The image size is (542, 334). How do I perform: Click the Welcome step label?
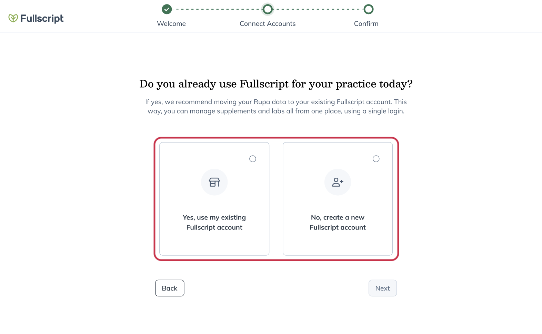tap(171, 23)
